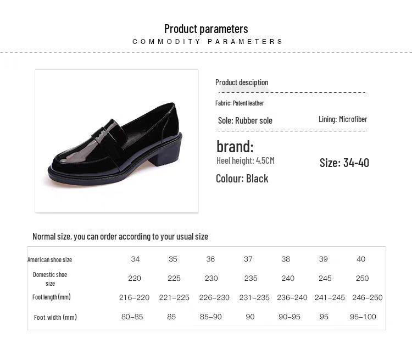Click the Product parameters heading
The image size is (412, 344).
206,29
